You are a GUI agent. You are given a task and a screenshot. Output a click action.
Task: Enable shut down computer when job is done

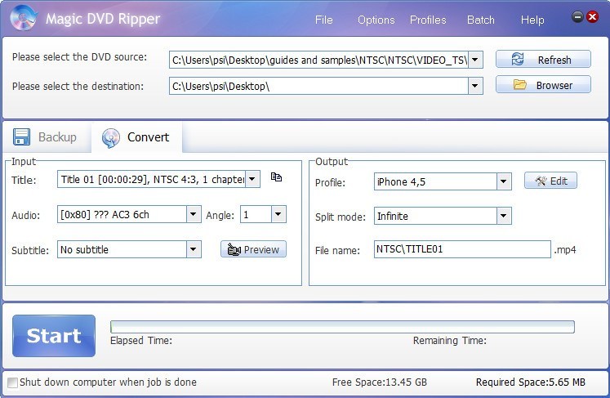point(13,382)
